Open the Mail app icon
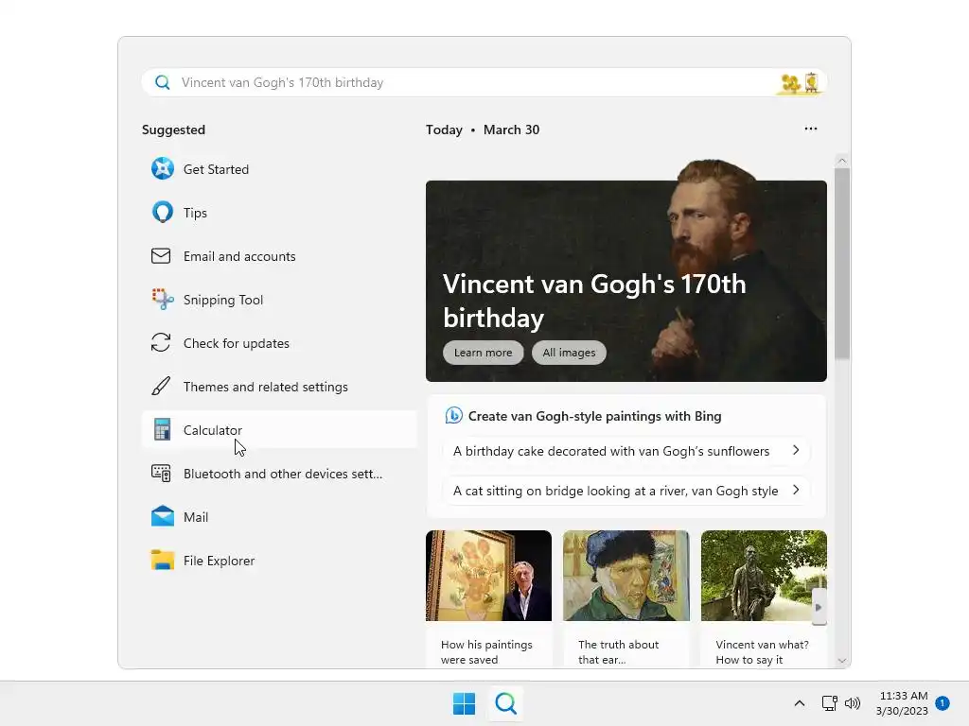 (x=163, y=516)
